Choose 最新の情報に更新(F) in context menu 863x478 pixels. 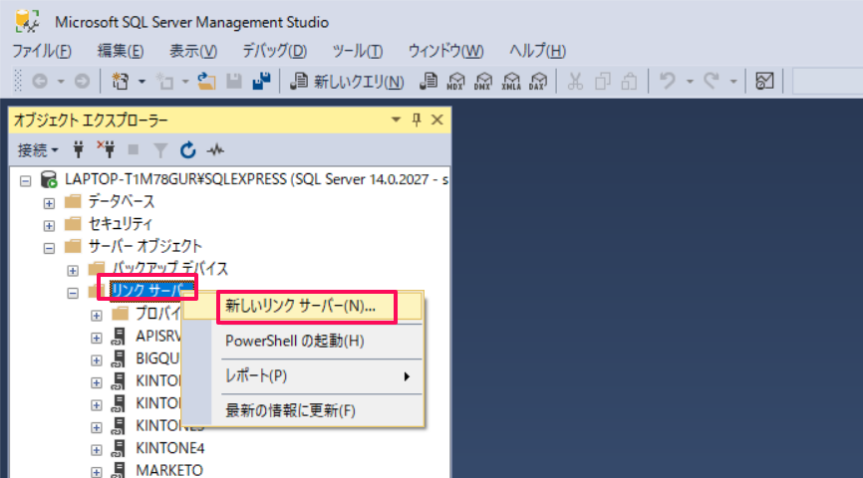pyautogui.click(x=302, y=411)
